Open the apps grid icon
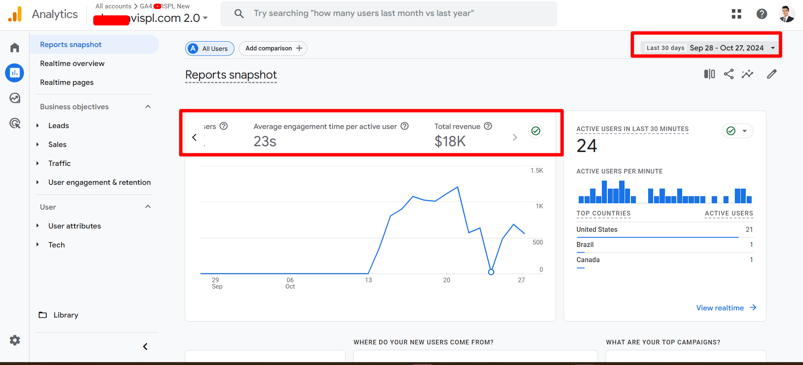The width and height of the screenshot is (803, 365). point(736,14)
